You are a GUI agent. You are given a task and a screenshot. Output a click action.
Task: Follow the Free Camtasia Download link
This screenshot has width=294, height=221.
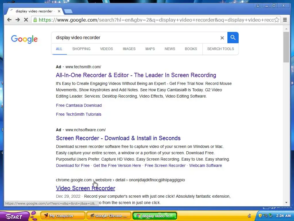click(79, 105)
